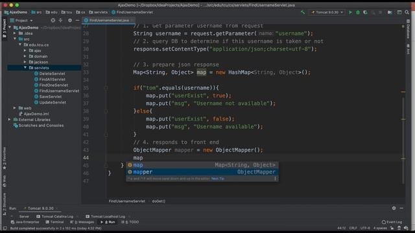Click FindUsernameServlet editor breadcrumb at bottom

point(127,201)
